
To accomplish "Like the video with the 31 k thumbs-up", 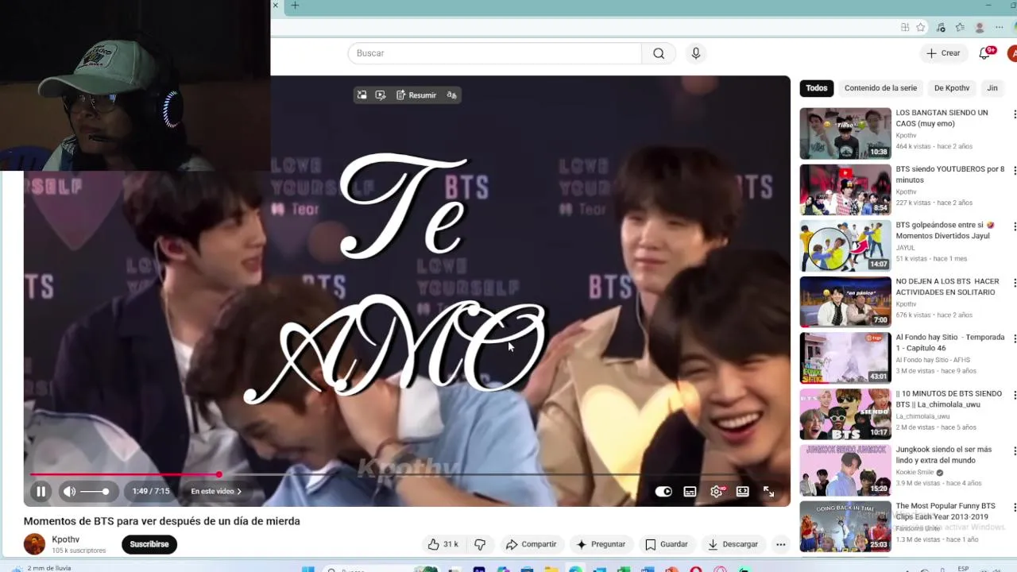I will (443, 544).
